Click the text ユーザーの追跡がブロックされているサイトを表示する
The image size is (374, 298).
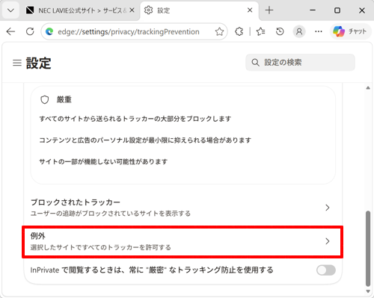point(111,214)
